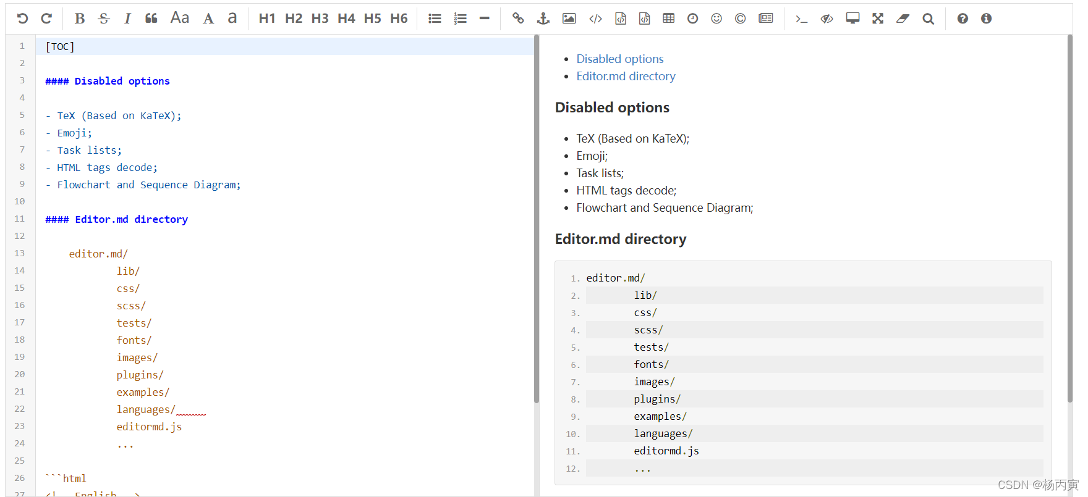Insert a horizontal rule

pyautogui.click(x=485, y=19)
